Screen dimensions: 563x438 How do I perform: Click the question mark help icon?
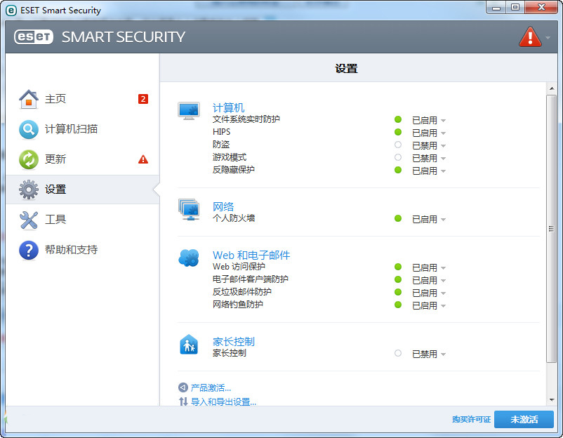tap(28, 250)
